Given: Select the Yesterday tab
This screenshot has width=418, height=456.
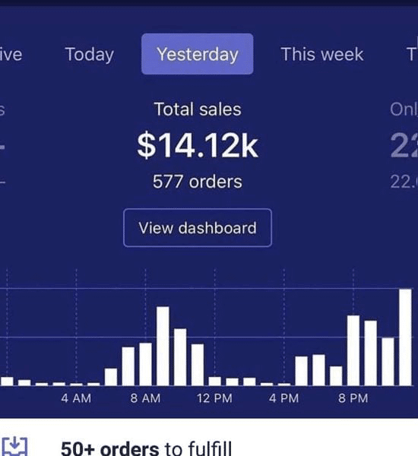Looking at the screenshot, I should coord(197,54).
